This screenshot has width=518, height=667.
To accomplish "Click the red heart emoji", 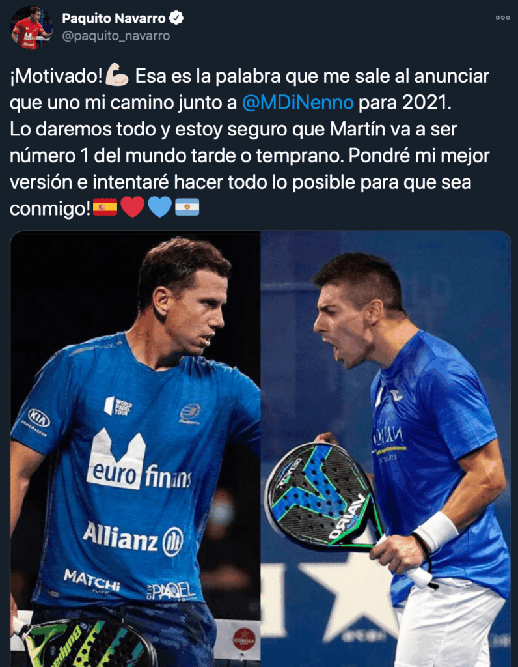I will click(133, 207).
